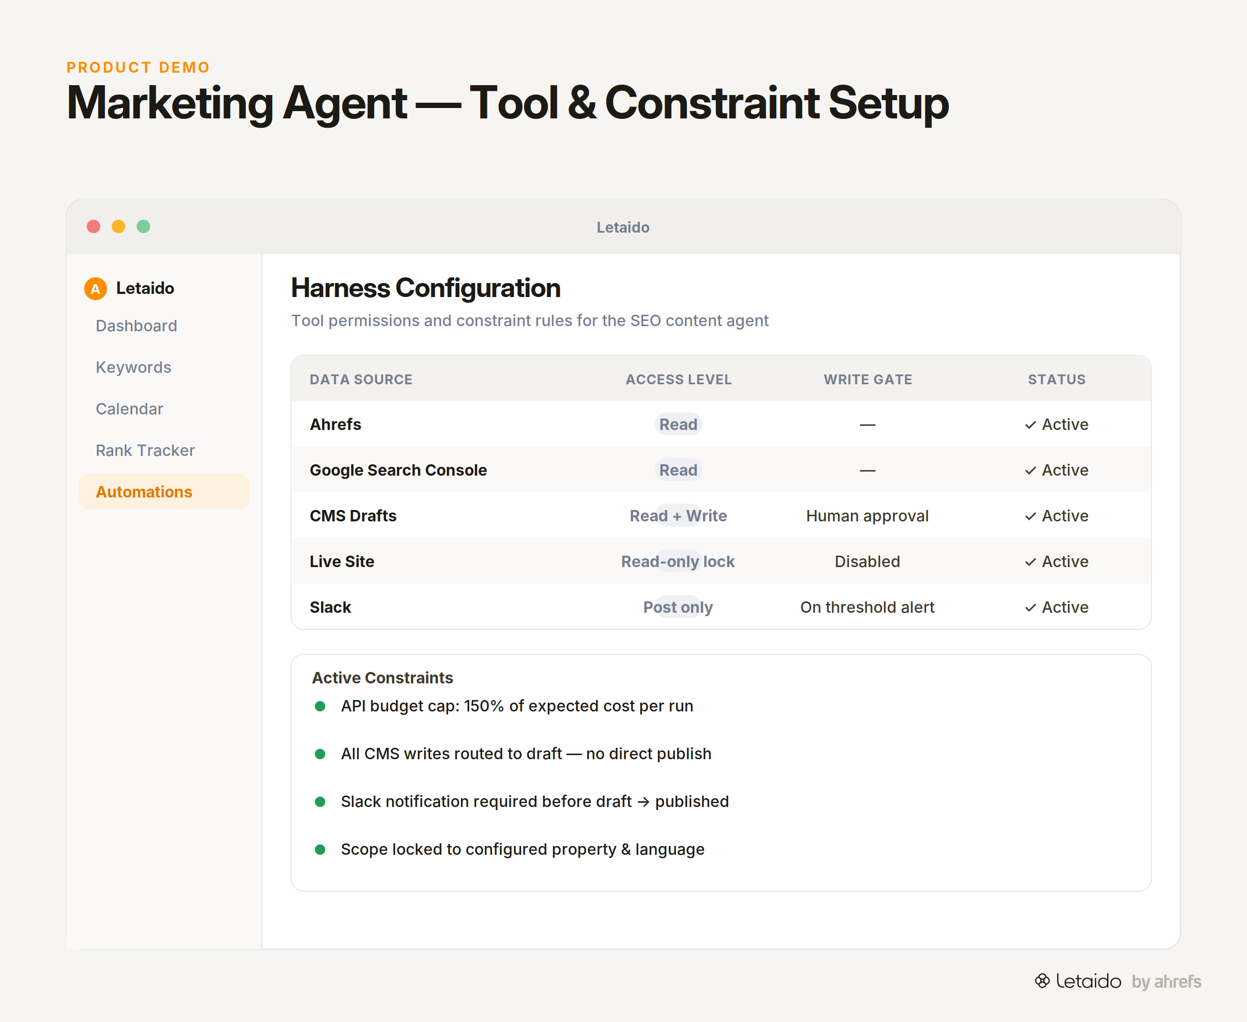Click the Letaido logo icon in footer
1247x1022 pixels.
point(1042,980)
